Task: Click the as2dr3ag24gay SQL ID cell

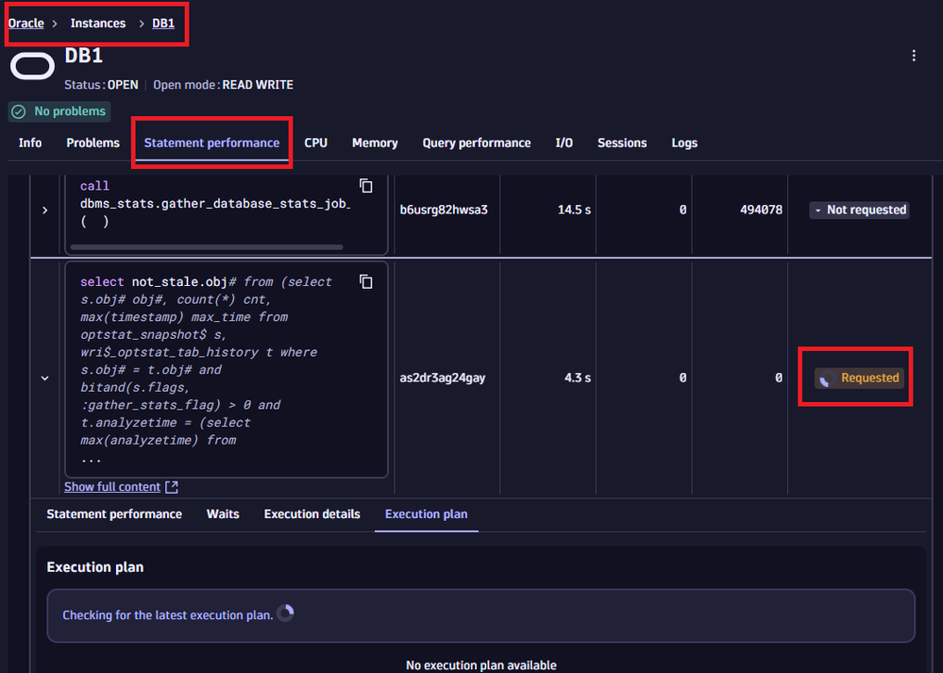Action: pos(444,378)
